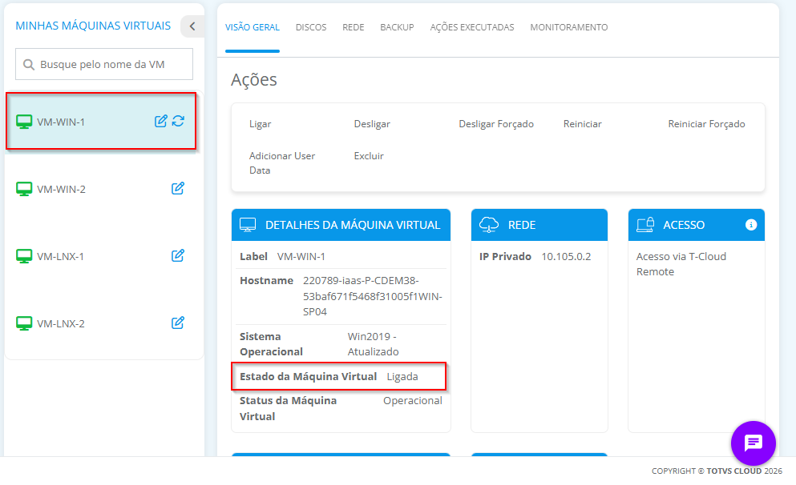Select the VM-LNX-1 monitor icon
The width and height of the screenshot is (796, 485).
tap(24, 256)
